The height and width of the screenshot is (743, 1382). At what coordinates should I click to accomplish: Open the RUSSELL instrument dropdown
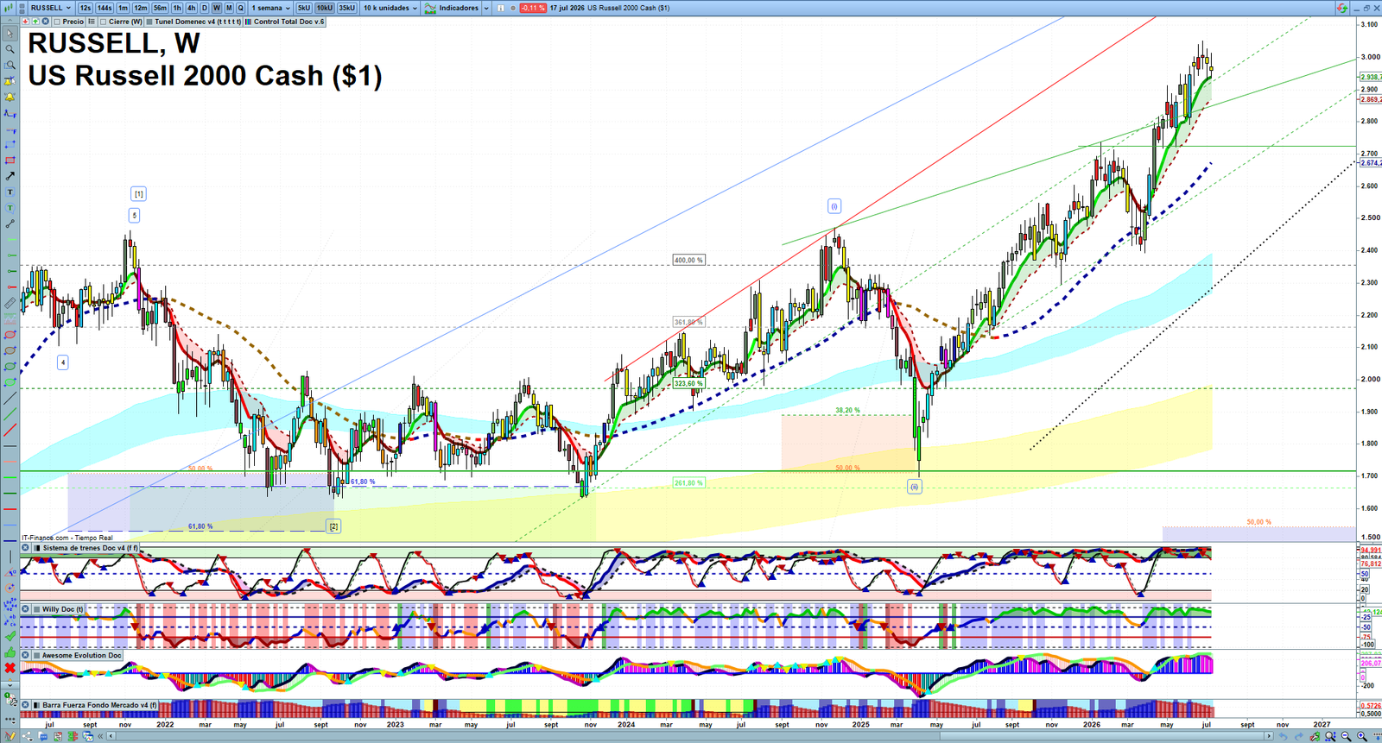51,8
